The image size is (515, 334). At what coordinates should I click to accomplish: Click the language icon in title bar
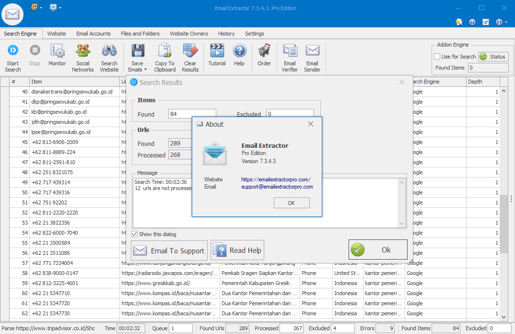34,7
